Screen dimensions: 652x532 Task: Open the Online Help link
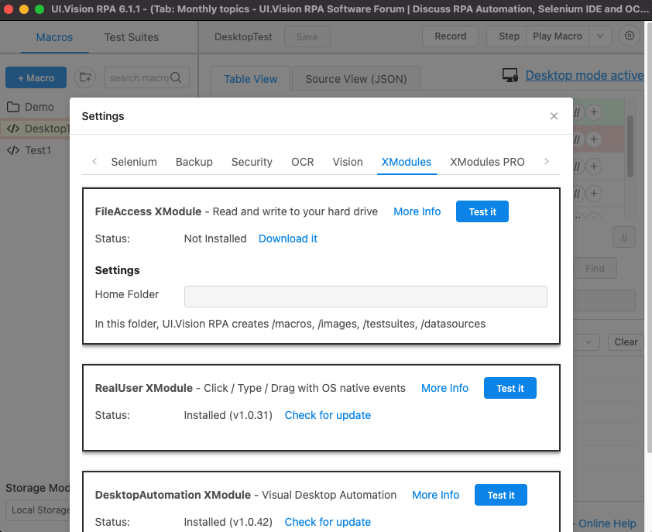point(607,523)
